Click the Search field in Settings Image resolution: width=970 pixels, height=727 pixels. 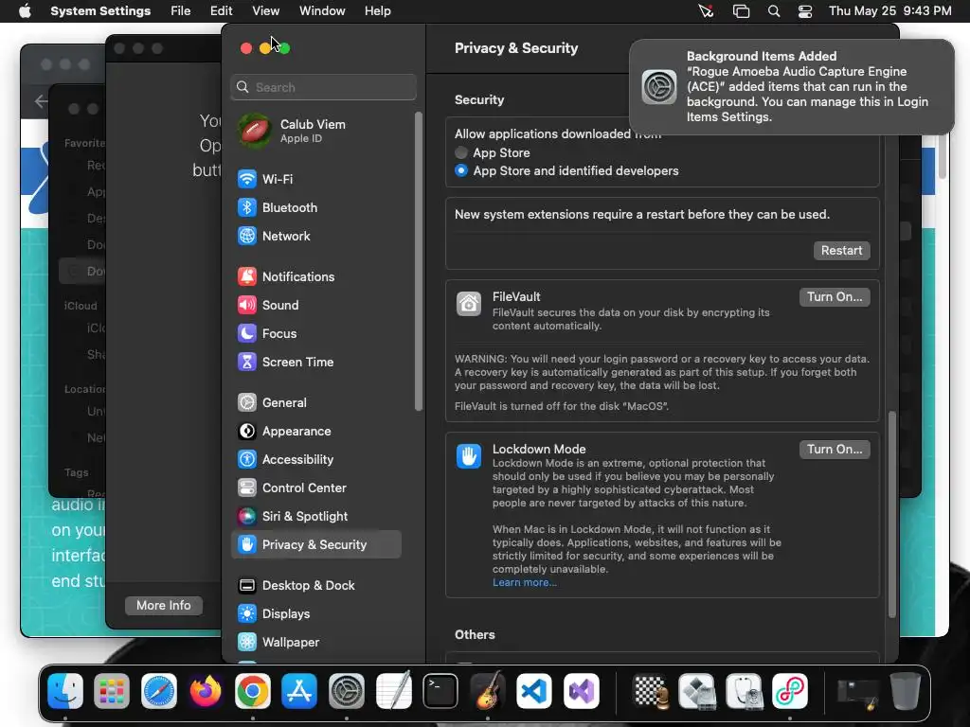pos(323,87)
